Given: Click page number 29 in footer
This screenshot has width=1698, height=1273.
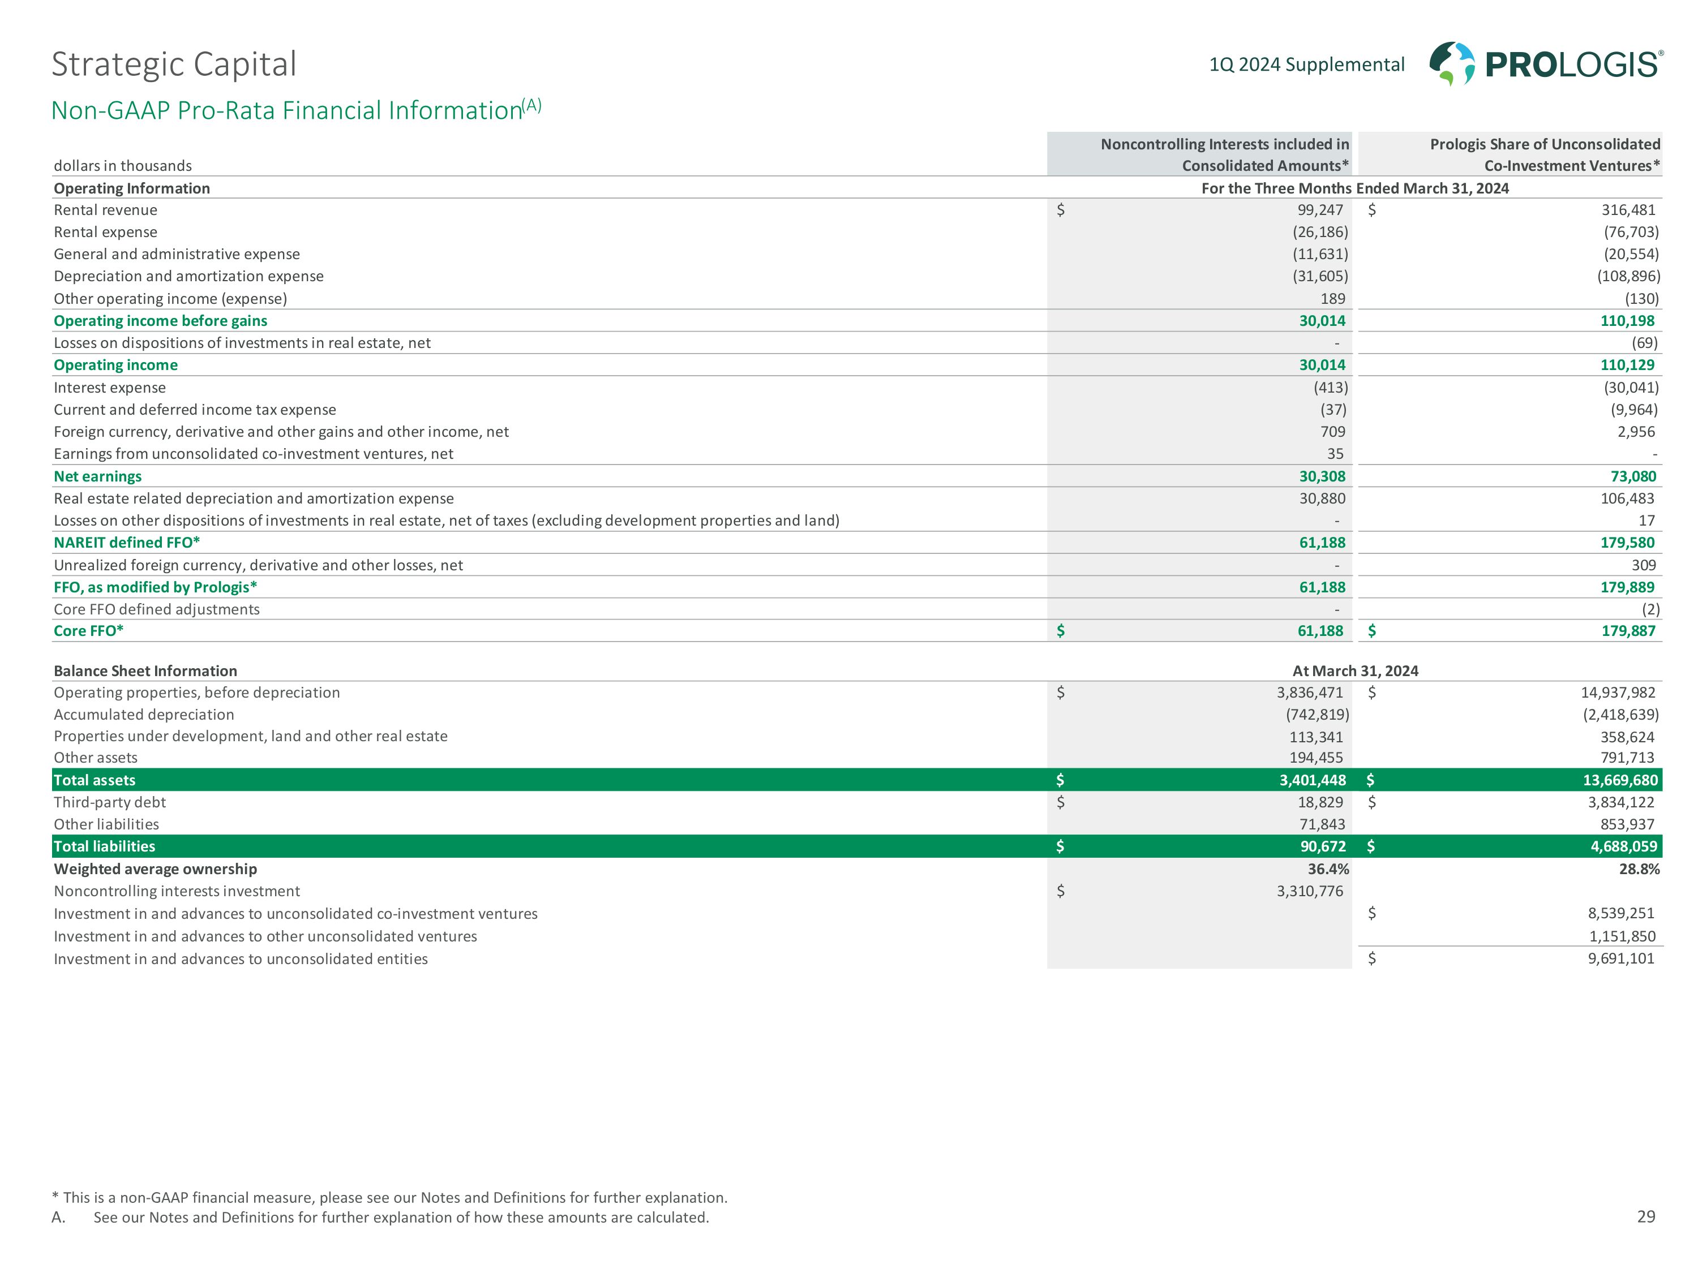Looking at the screenshot, I should point(1646,1216).
